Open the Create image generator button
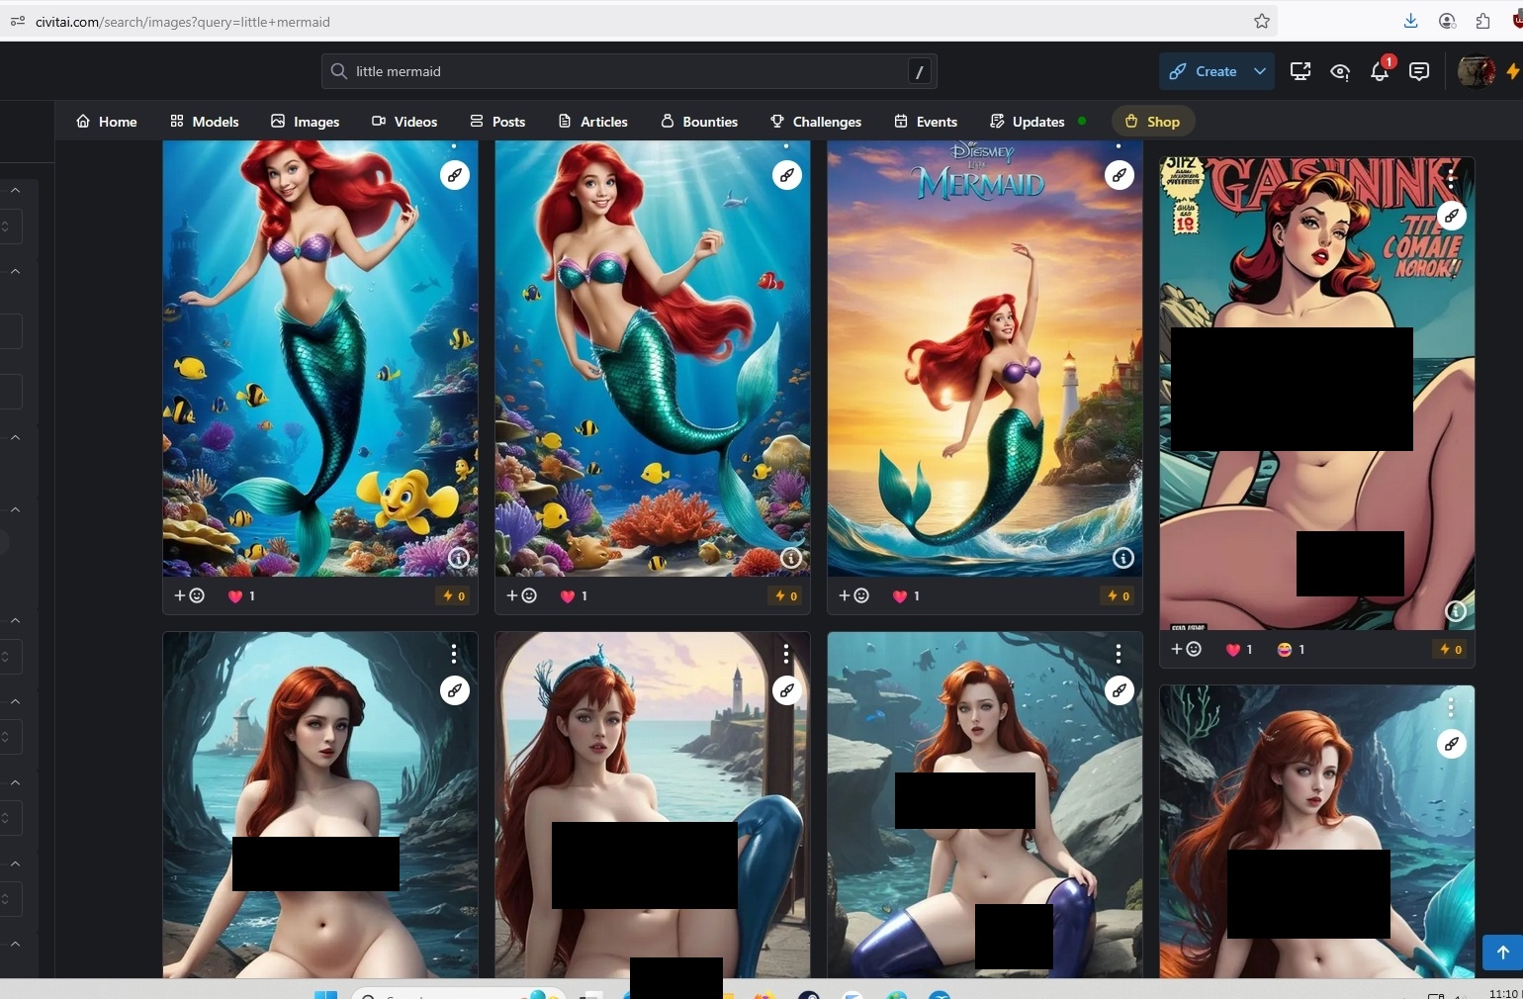1523x999 pixels. 1204,71
